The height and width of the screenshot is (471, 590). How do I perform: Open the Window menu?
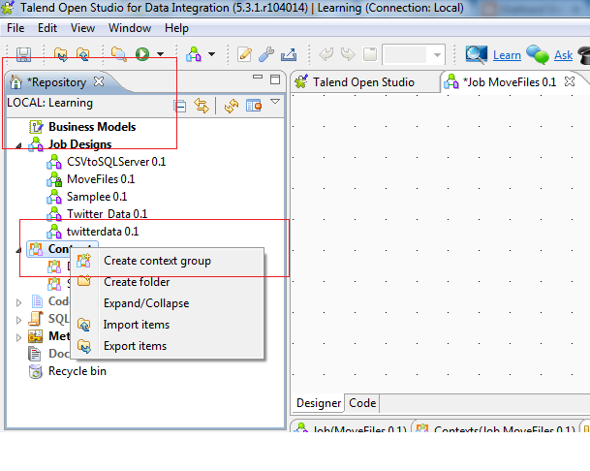pos(130,28)
